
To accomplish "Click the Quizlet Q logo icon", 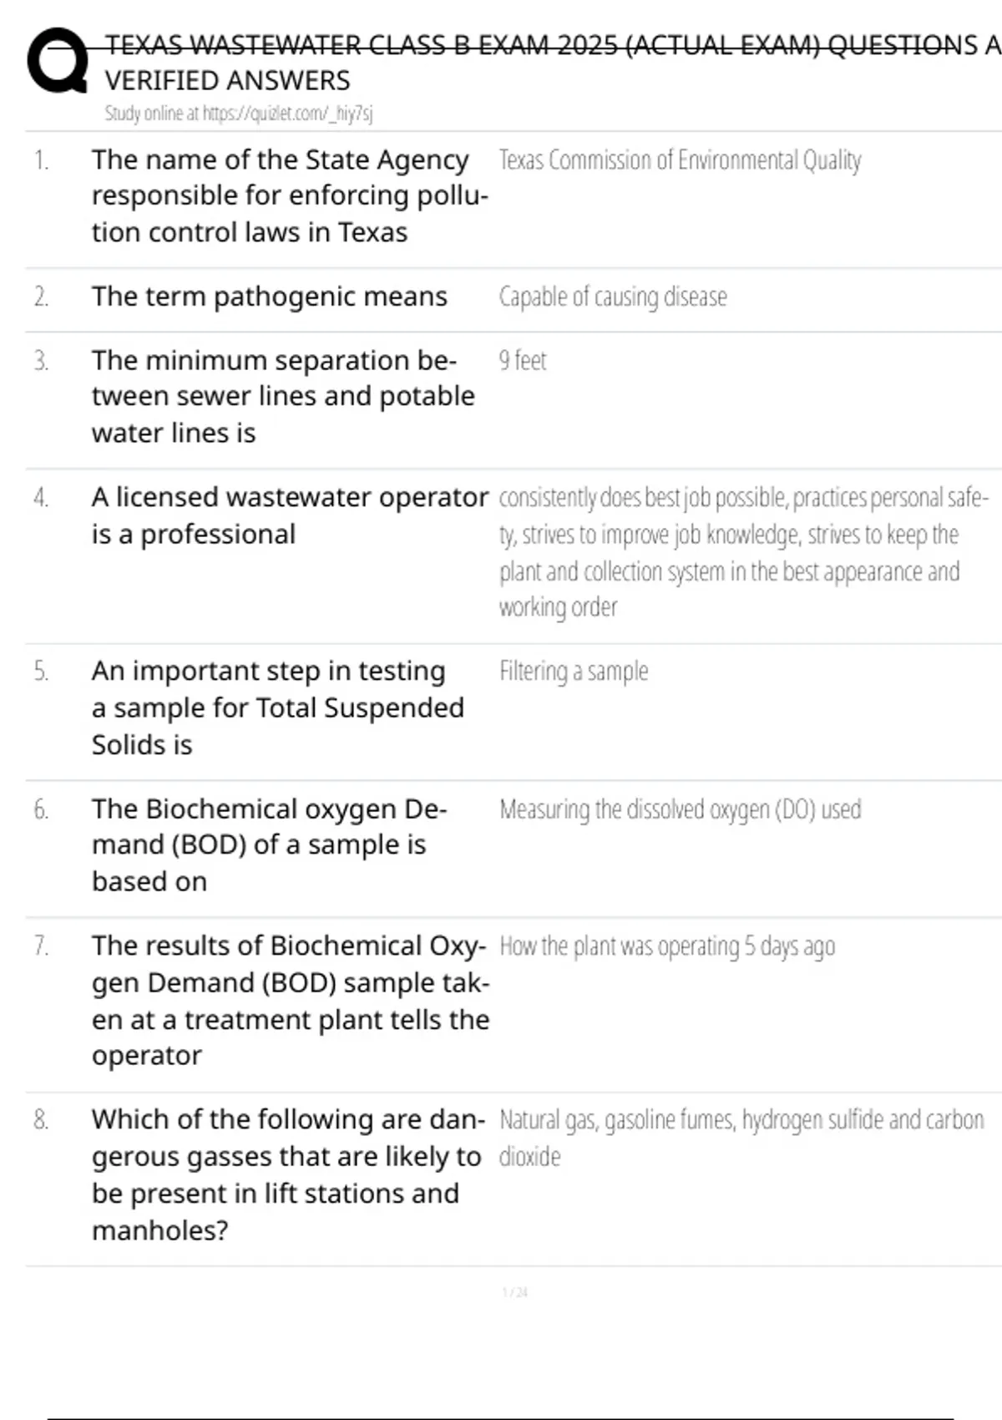I will pos(57,61).
